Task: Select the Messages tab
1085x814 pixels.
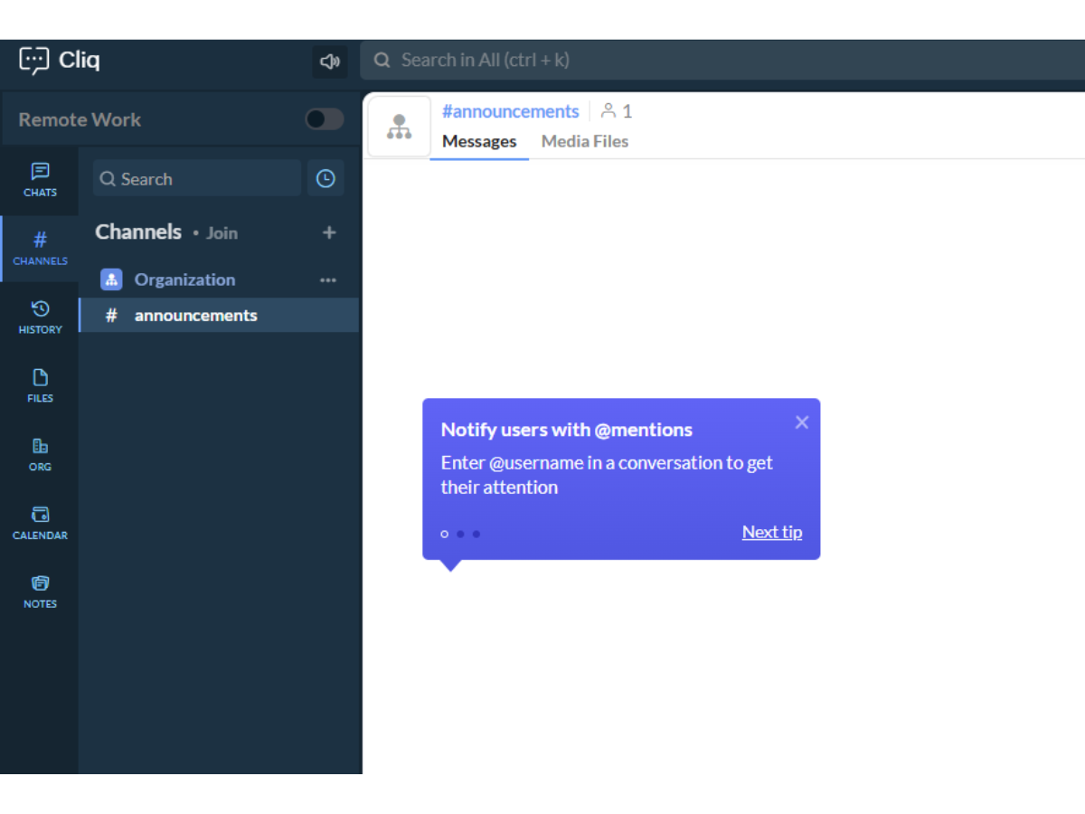Action: (479, 141)
